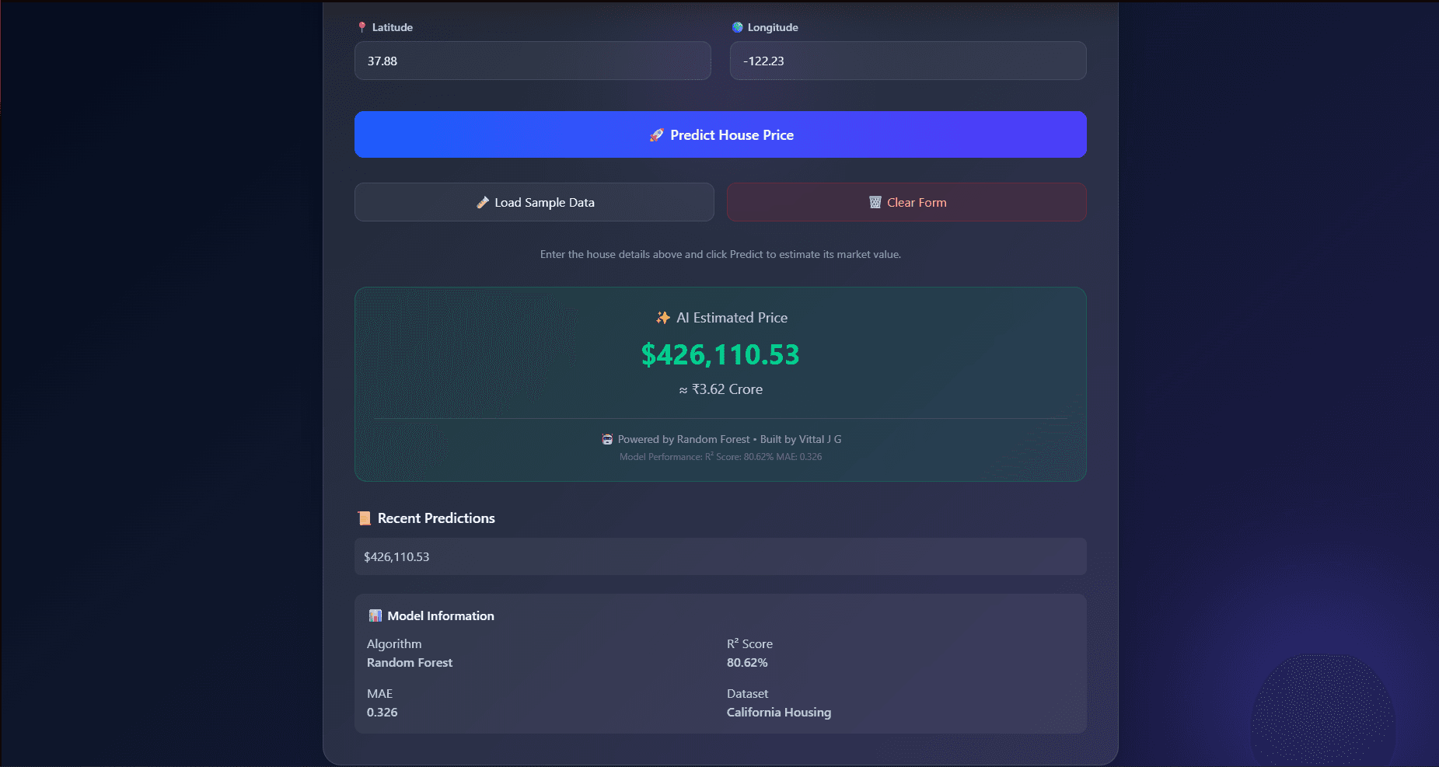Click the AI Estimated Price heading
The width and height of the screenshot is (1439, 767).
tap(732, 318)
